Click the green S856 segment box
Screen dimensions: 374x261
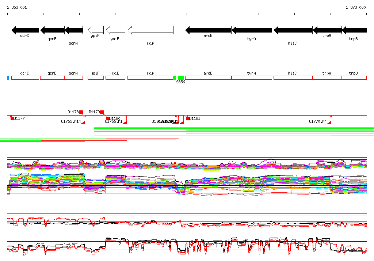point(181,77)
